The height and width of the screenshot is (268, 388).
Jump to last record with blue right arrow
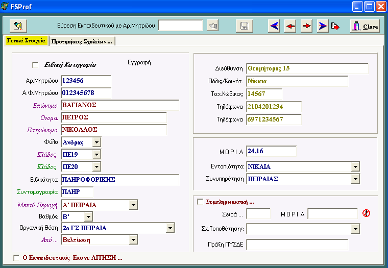click(323, 26)
